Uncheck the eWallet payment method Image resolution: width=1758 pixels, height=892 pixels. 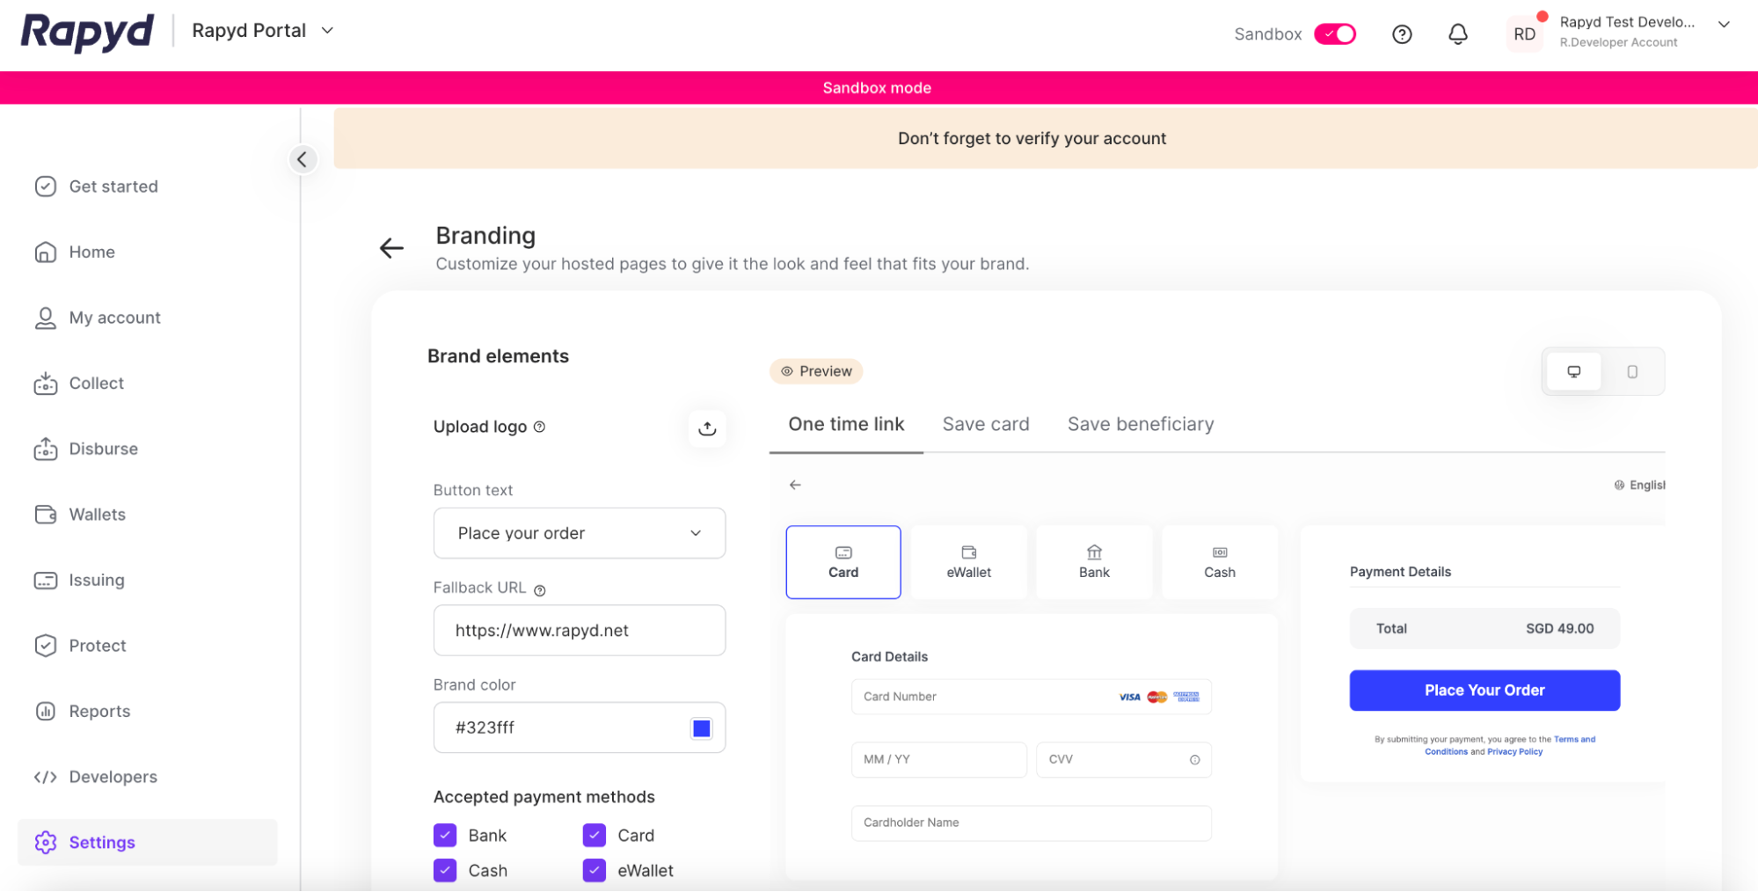tap(594, 870)
